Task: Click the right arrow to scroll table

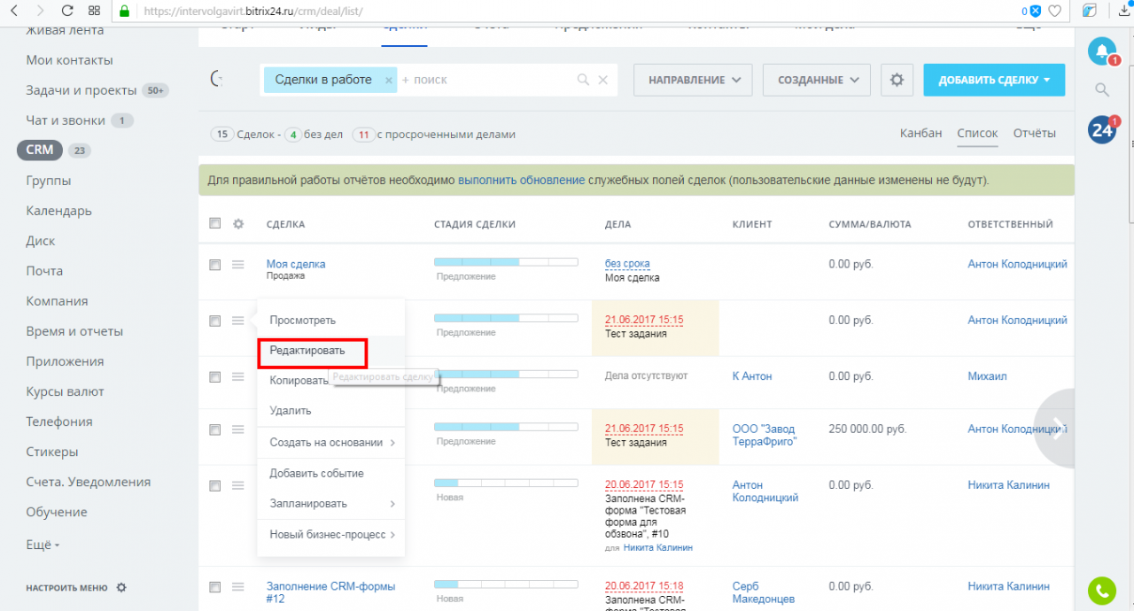Action: pyautogui.click(x=1057, y=429)
